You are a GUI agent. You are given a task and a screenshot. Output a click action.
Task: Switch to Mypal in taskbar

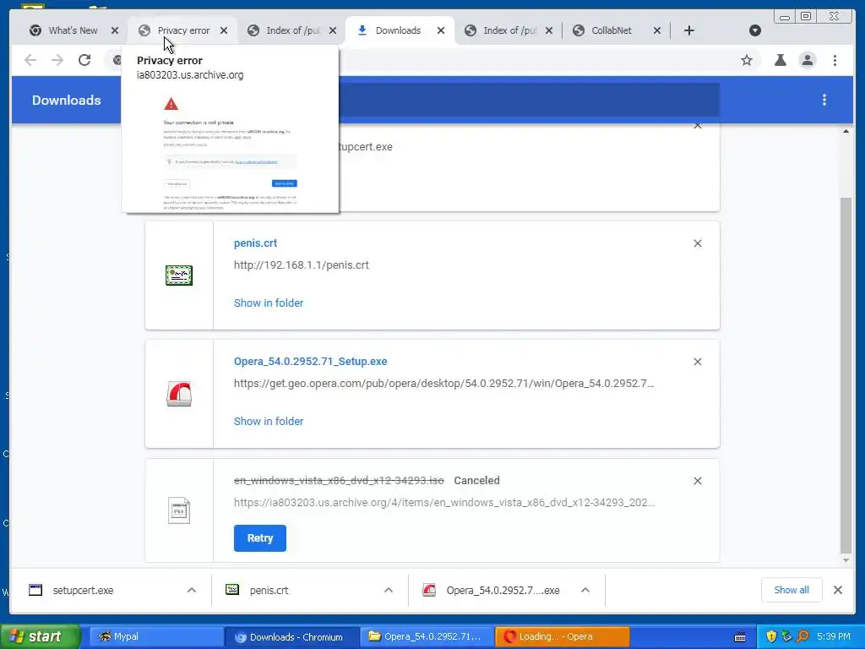(x=155, y=636)
